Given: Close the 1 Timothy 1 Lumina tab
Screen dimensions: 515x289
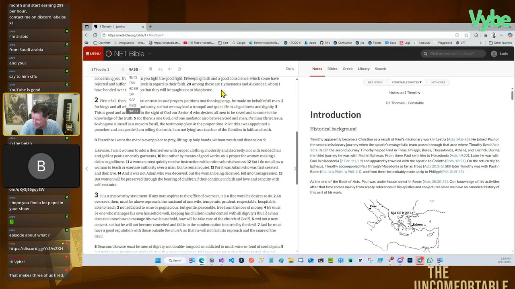Looking at the screenshot, I should point(143,26).
